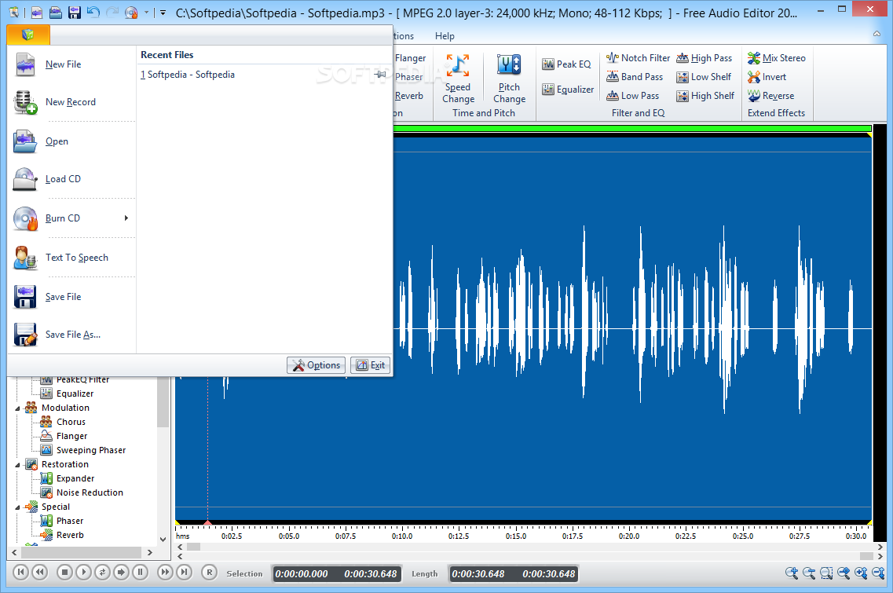Viewport: 893px width, 593px height.
Task: Select Reverb under the Special tree node
Action: [70, 535]
